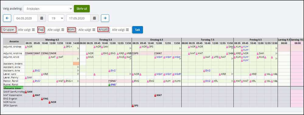Open hamburger icon in Gruppe filter

click(x=33, y=30)
